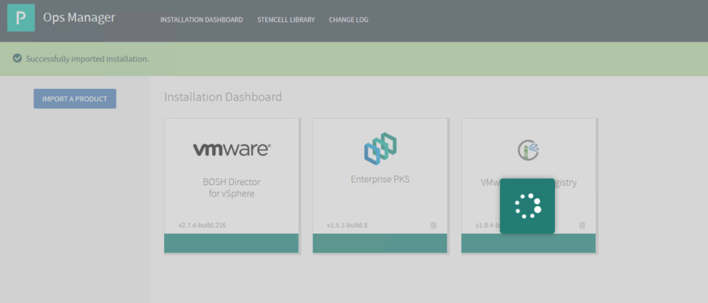Image resolution: width=708 pixels, height=303 pixels.
Task: Click the Harbor Registry lighthouse icon
Action: (x=529, y=149)
